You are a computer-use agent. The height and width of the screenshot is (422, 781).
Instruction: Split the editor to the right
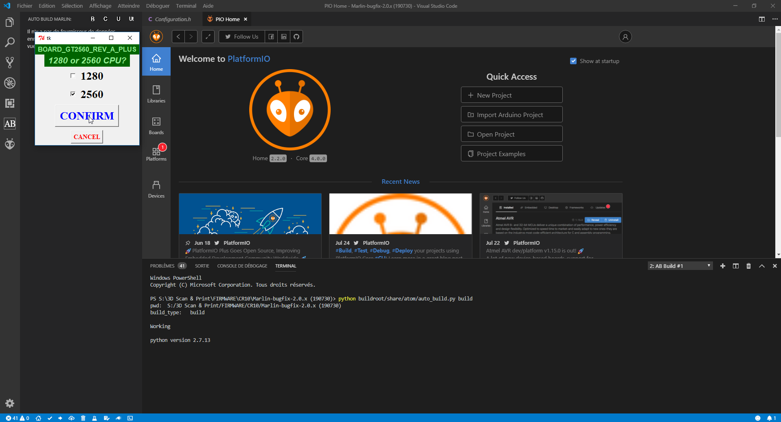coord(762,19)
